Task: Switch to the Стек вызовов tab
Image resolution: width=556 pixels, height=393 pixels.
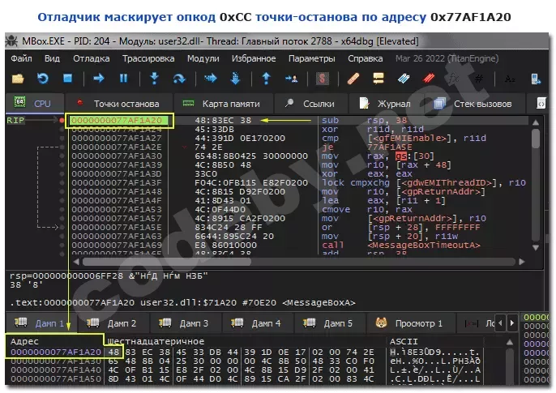Action: click(x=474, y=104)
